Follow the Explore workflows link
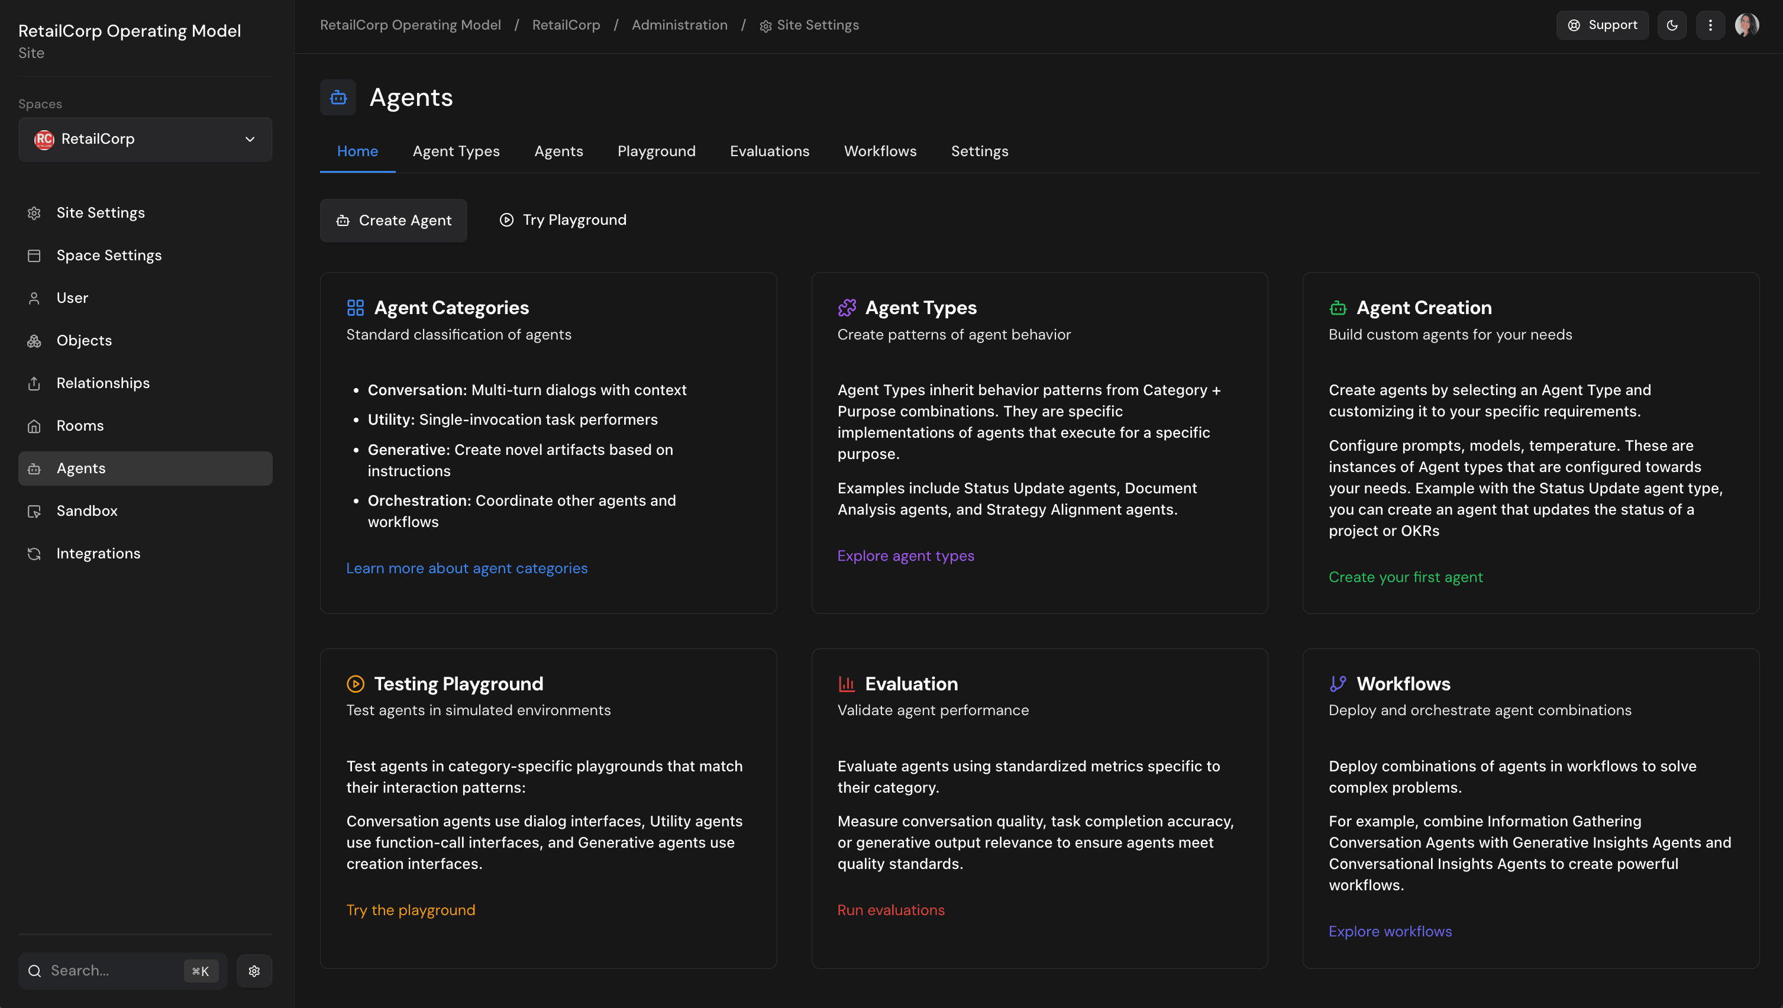 (1390, 931)
